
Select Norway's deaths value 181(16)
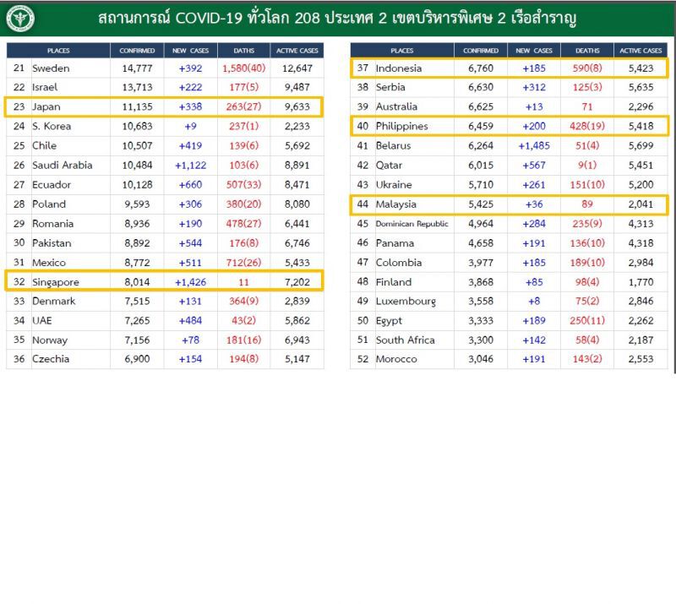[243, 340]
